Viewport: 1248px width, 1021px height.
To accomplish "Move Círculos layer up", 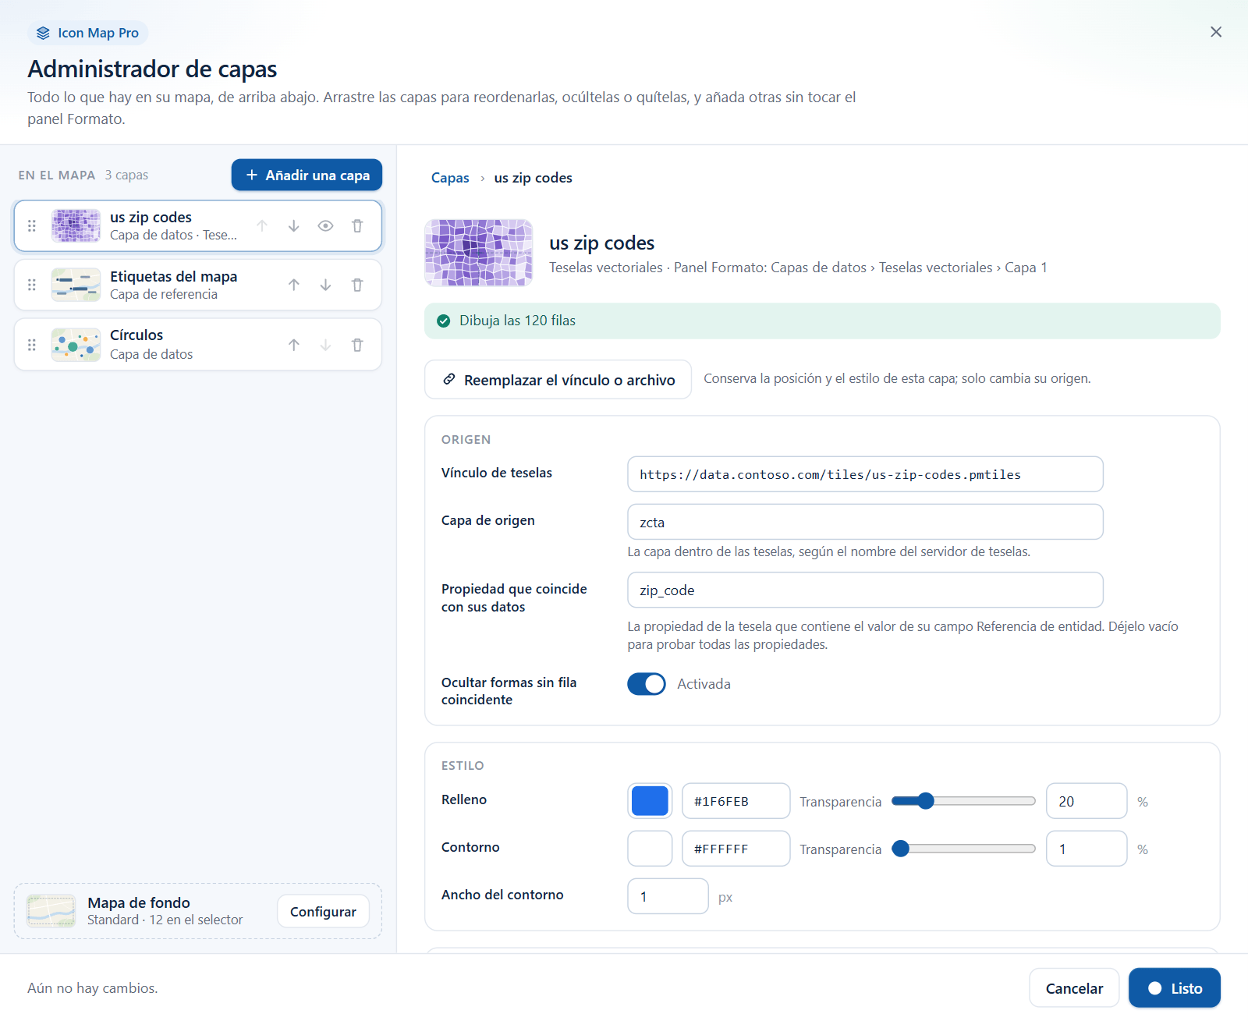I will tap(294, 345).
